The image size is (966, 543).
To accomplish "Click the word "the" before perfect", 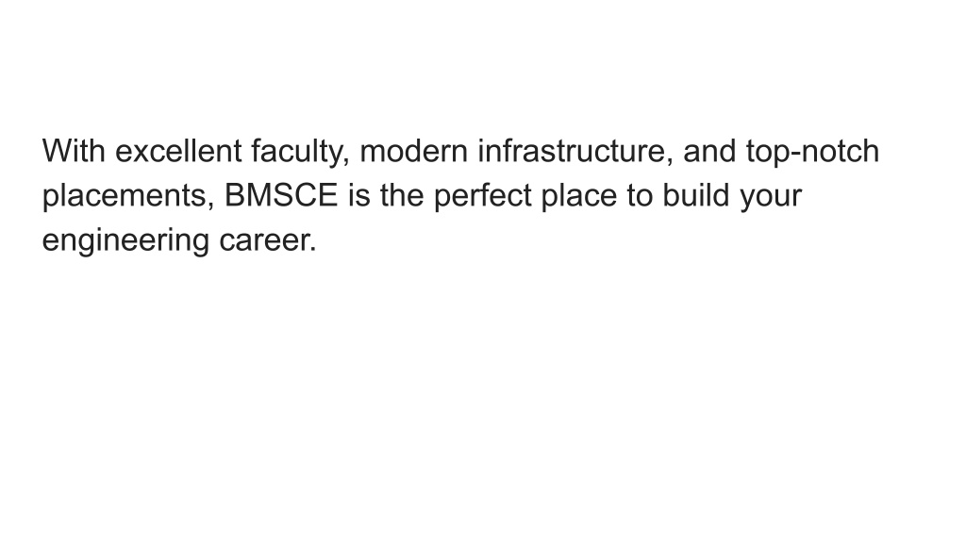I will (402, 195).
